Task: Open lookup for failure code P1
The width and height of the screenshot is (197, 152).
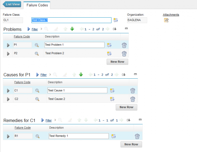Action: [x=37, y=45]
